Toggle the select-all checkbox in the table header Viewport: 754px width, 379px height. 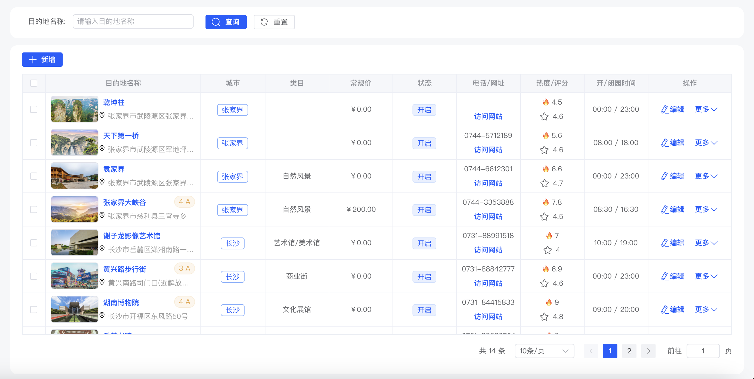click(x=34, y=83)
